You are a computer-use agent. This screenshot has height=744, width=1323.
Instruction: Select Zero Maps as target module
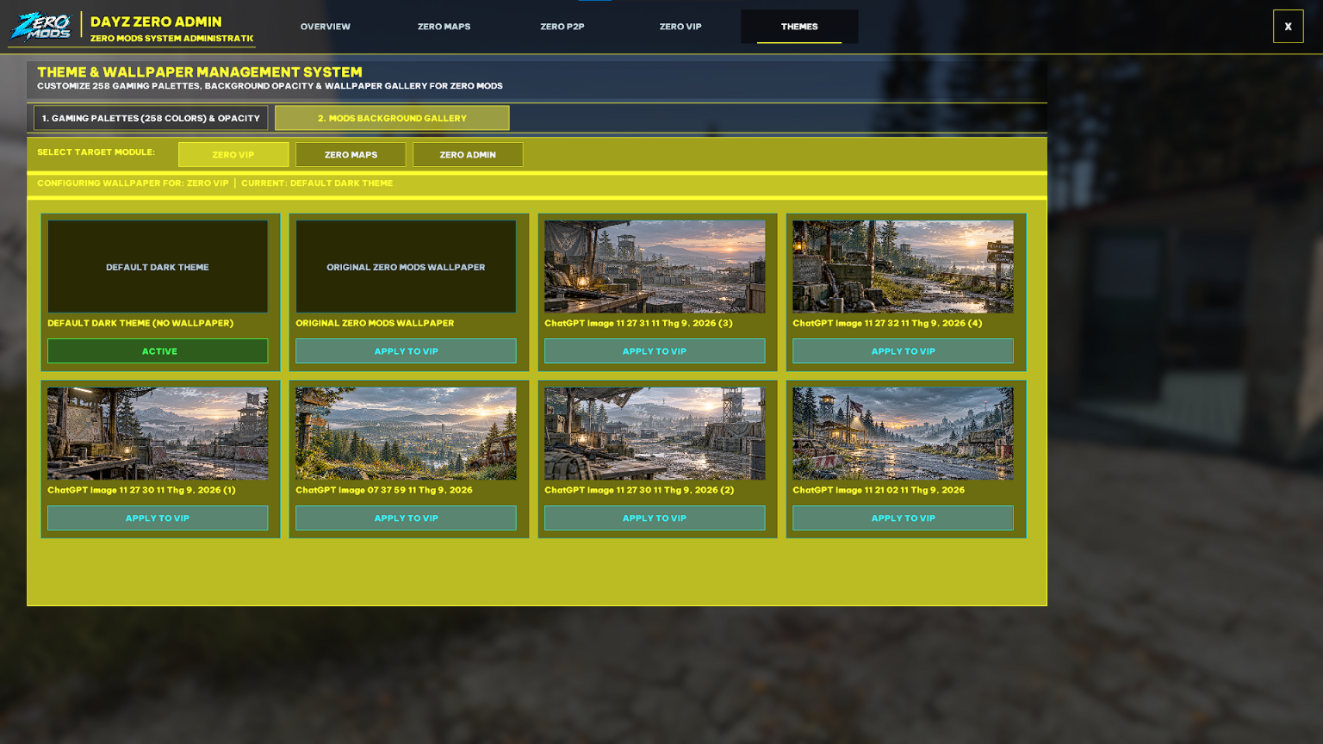351,155
